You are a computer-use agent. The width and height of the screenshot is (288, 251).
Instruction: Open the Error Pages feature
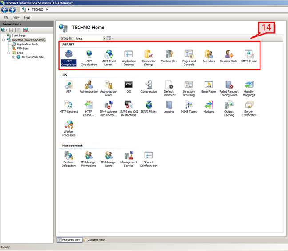[x=208, y=85]
